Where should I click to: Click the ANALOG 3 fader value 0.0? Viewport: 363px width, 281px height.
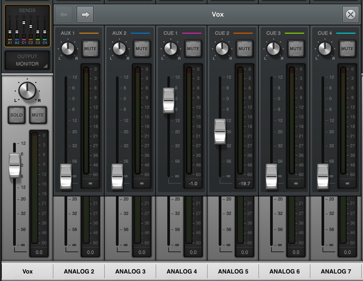point(142,252)
